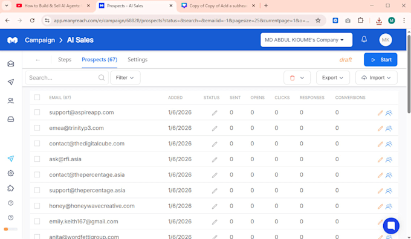Sort by OPENS column header
The height and width of the screenshot is (239, 411).
point(257,98)
